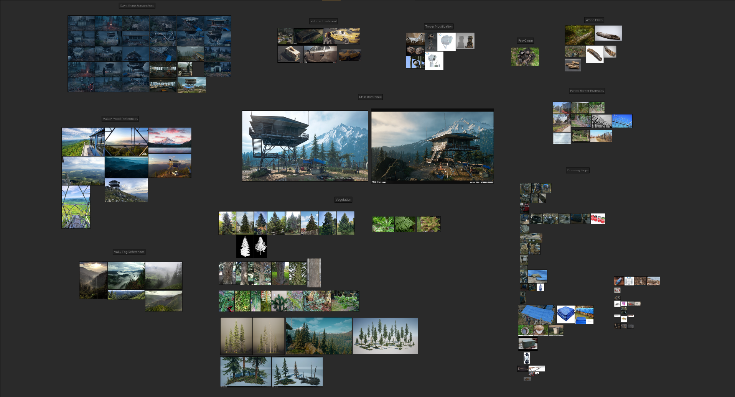This screenshot has height=397, width=735.
Task: Select the "Fire Camp" label
Action: click(x=526, y=41)
